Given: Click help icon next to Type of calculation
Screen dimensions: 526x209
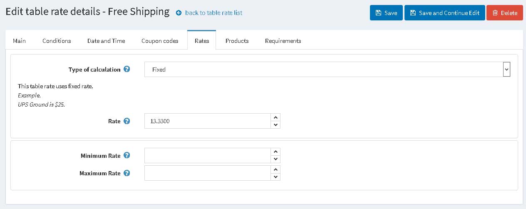Looking at the screenshot, I should [x=127, y=70].
